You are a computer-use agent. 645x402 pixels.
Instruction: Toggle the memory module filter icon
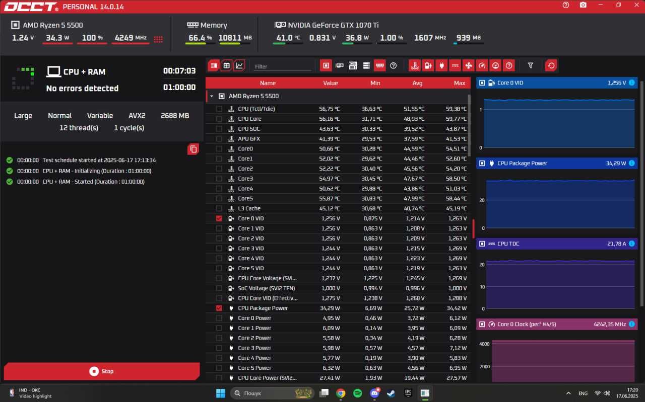point(380,65)
